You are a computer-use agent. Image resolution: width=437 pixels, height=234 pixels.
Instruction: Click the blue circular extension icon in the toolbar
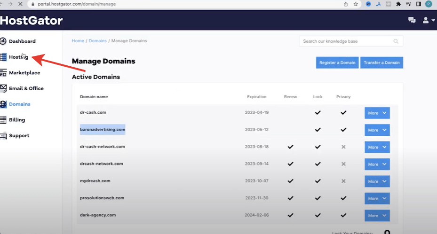point(368,4)
